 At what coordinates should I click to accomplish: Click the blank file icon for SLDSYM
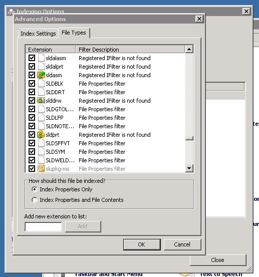pyautogui.click(x=41, y=152)
